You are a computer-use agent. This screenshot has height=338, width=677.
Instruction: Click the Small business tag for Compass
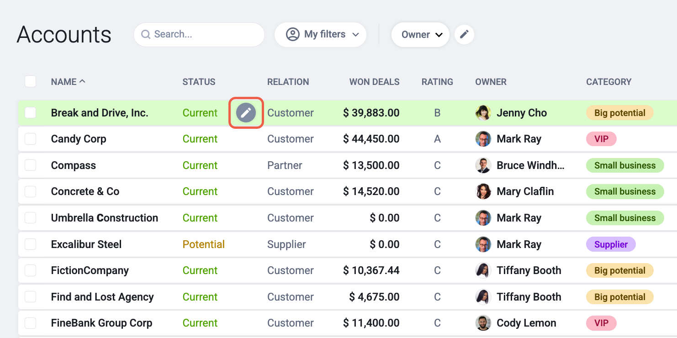pos(625,165)
